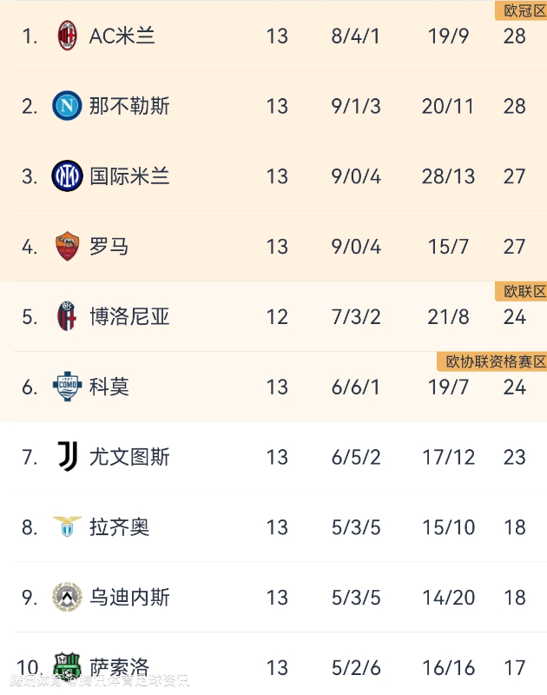Click team name 国际米兰
Image resolution: width=547 pixels, height=695 pixels.
tap(129, 176)
